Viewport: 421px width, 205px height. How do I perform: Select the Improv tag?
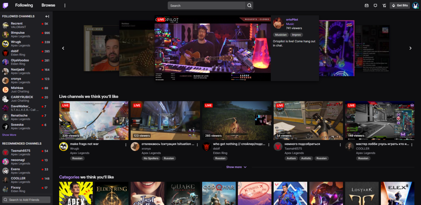(297, 35)
